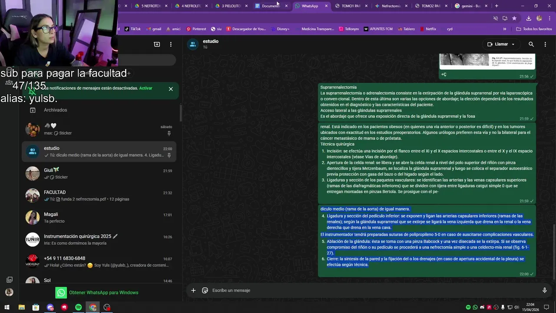The height and width of the screenshot is (313, 556).
Task: Focus the Escribe un mensaje field
Action: tap(374, 290)
